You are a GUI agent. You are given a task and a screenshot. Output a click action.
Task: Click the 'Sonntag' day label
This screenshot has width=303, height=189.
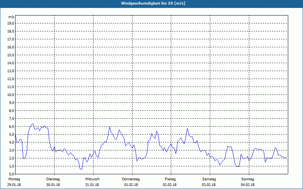click(x=248, y=179)
